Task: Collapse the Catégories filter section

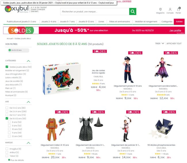Action: pos(28,61)
